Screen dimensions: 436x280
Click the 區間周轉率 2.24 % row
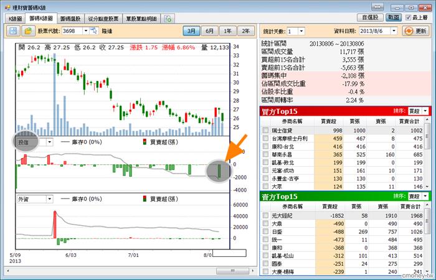(x=345, y=100)
